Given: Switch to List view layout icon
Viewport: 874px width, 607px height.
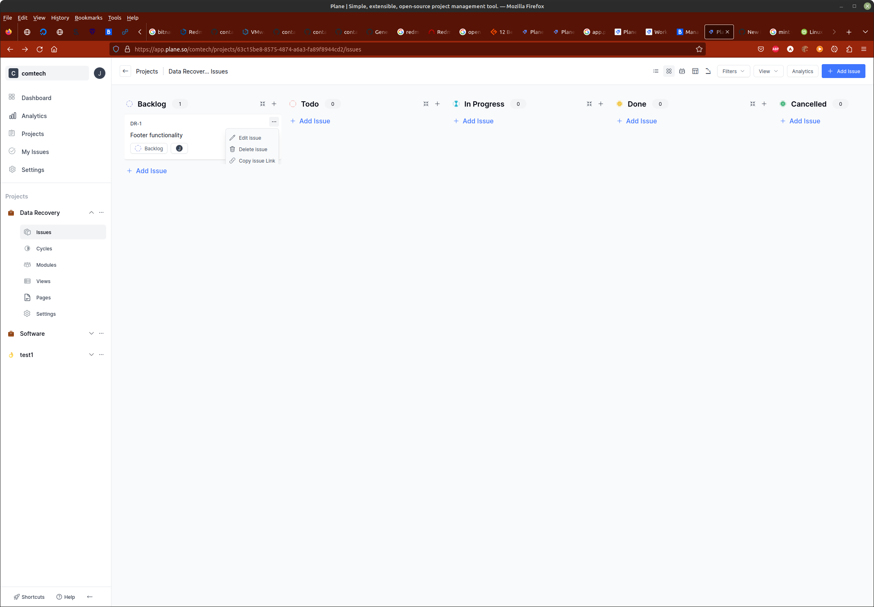Looking at the screenshot, I should (x=655, y=71).
